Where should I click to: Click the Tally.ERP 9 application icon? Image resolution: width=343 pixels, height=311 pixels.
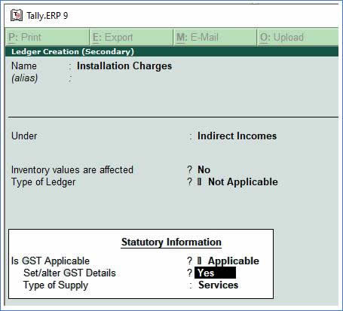click(17, 16)
